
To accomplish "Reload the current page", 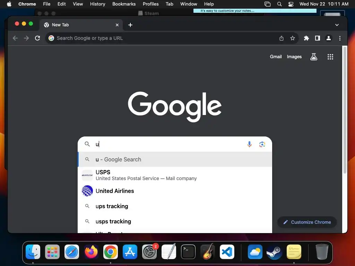I will (x=37, y=38).
